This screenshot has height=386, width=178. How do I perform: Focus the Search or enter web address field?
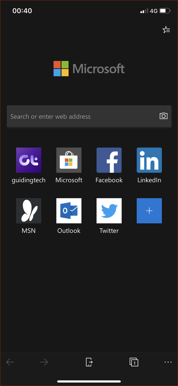89,116
